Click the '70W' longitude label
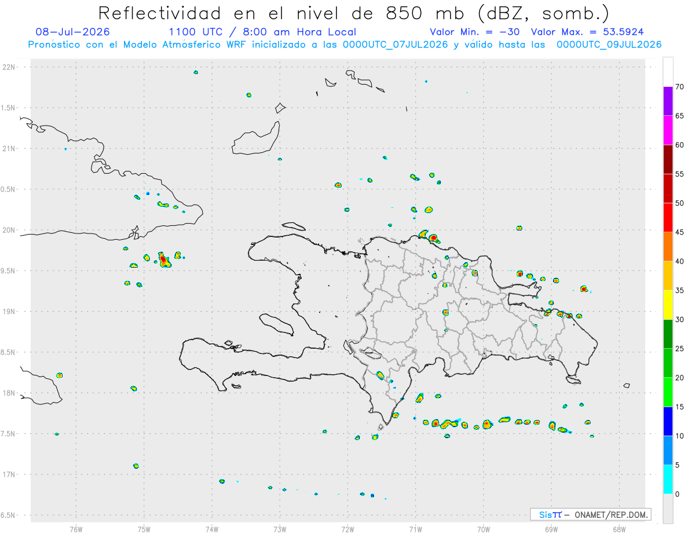This screenshot has width=695, height=537. (x=484, y=528)
